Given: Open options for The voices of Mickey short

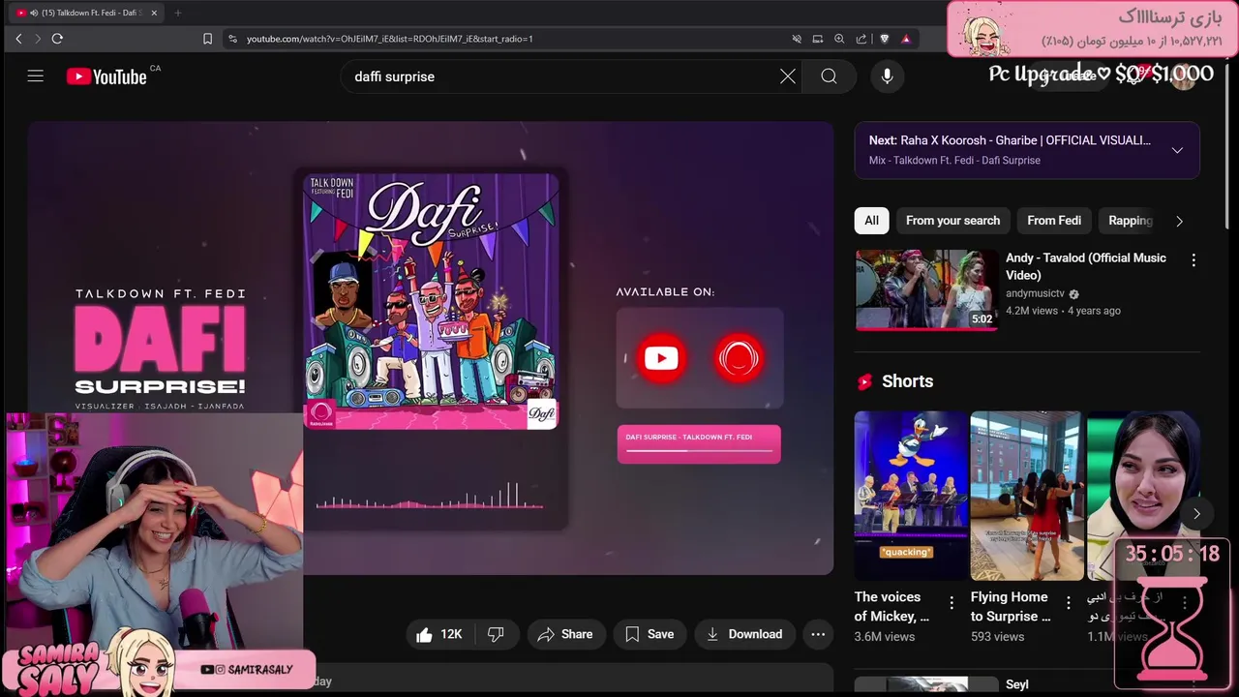Looking at the screenshot, I should click(952, 602).
